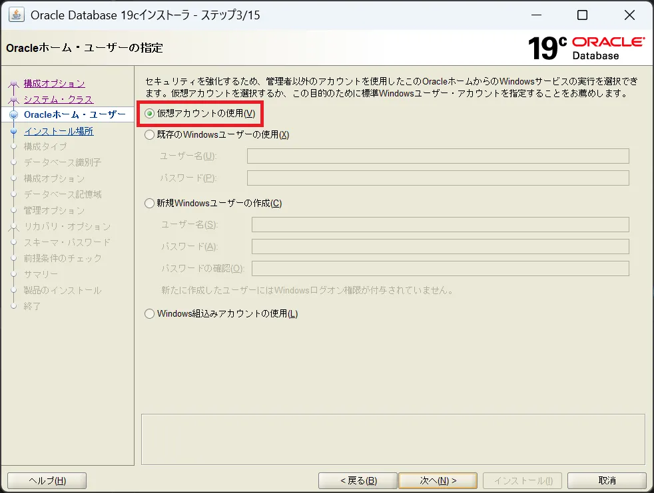Click disabled データベース記憶域 step

[63, 194]
